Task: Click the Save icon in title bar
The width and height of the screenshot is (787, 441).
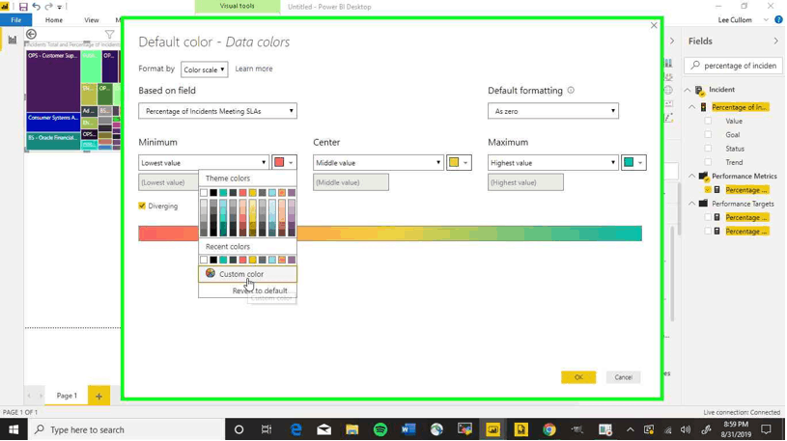Action: coord(23,7)
